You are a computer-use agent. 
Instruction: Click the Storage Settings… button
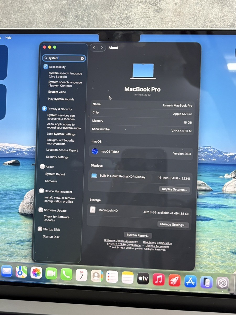[x=173, y=224]
